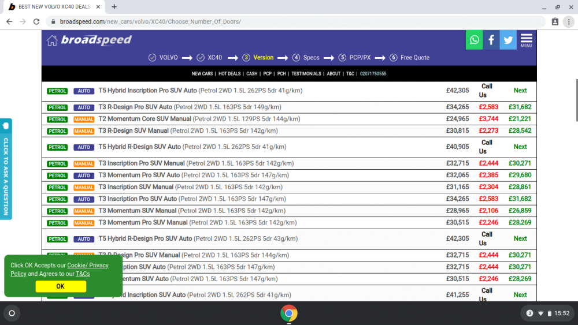Image resolution: width=578 pixels, height=325 pixels.
Task: Close the Volvo XC40 deals tab
Action: pos(98,6)
